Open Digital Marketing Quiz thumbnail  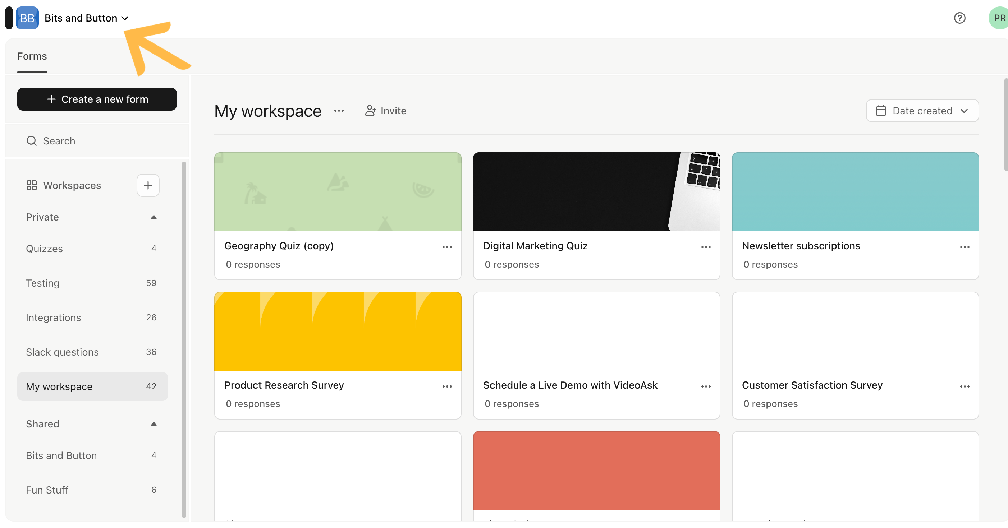[x=596, y=192]
